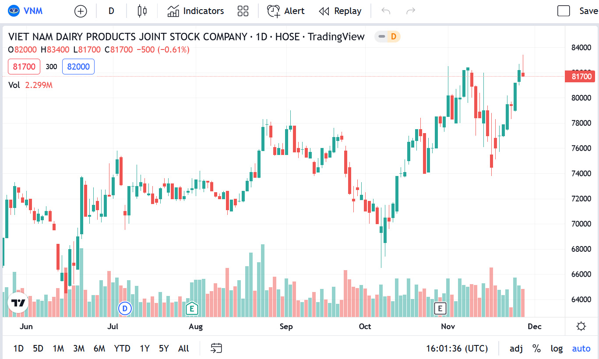Open the D interval dropdown
The width and height of the screenshot is (599, 359).
pyautogui.click(x=111, y=11)
